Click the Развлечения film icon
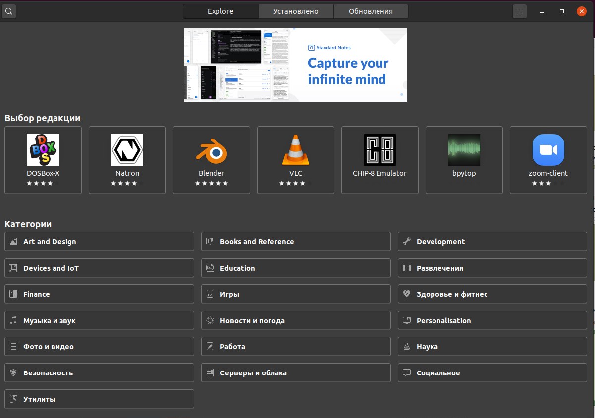 (407, 268)
